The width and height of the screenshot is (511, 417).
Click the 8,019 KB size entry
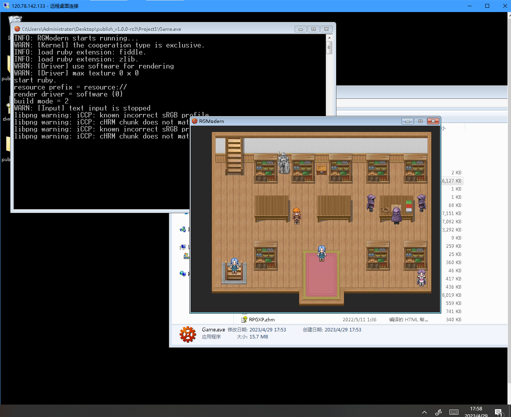(452, 295)
